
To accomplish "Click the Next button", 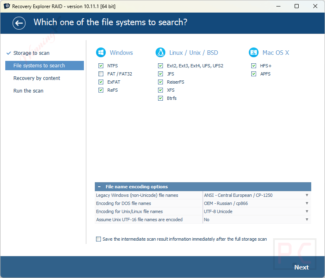I will pyautogui.click(x=301, y=267).
